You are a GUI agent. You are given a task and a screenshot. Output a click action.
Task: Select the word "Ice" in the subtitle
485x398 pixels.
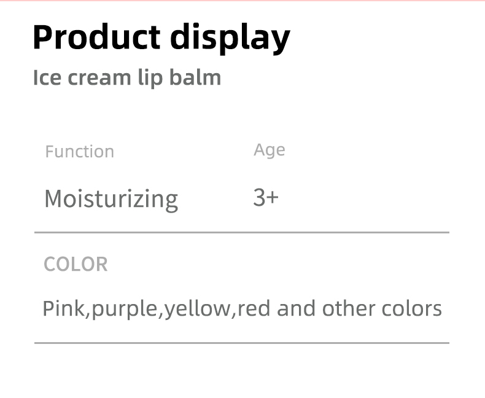click(x=47, y=78)
